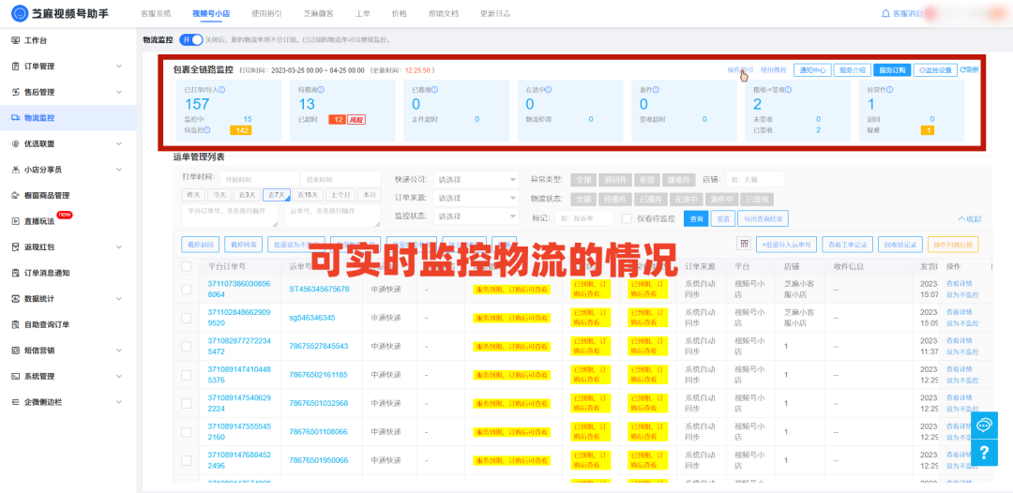
Task: Switch to the 视频号小店 top tab
Action: click(x=211, y=13)
